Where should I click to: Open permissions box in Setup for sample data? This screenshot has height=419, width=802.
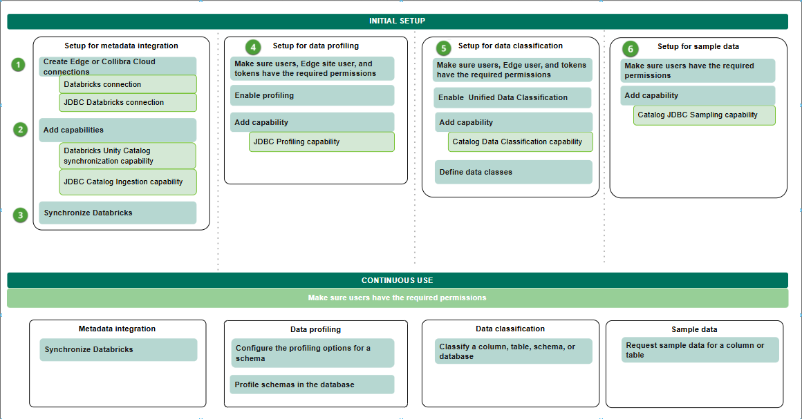coord(698,70)
